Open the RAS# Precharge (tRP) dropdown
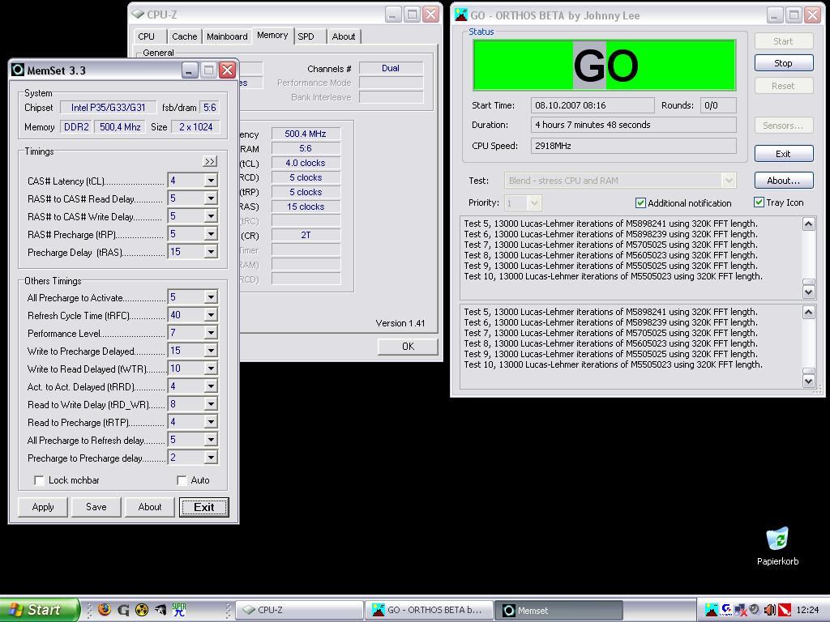Viewport: 830px width, 622px height. pos(211,234)
